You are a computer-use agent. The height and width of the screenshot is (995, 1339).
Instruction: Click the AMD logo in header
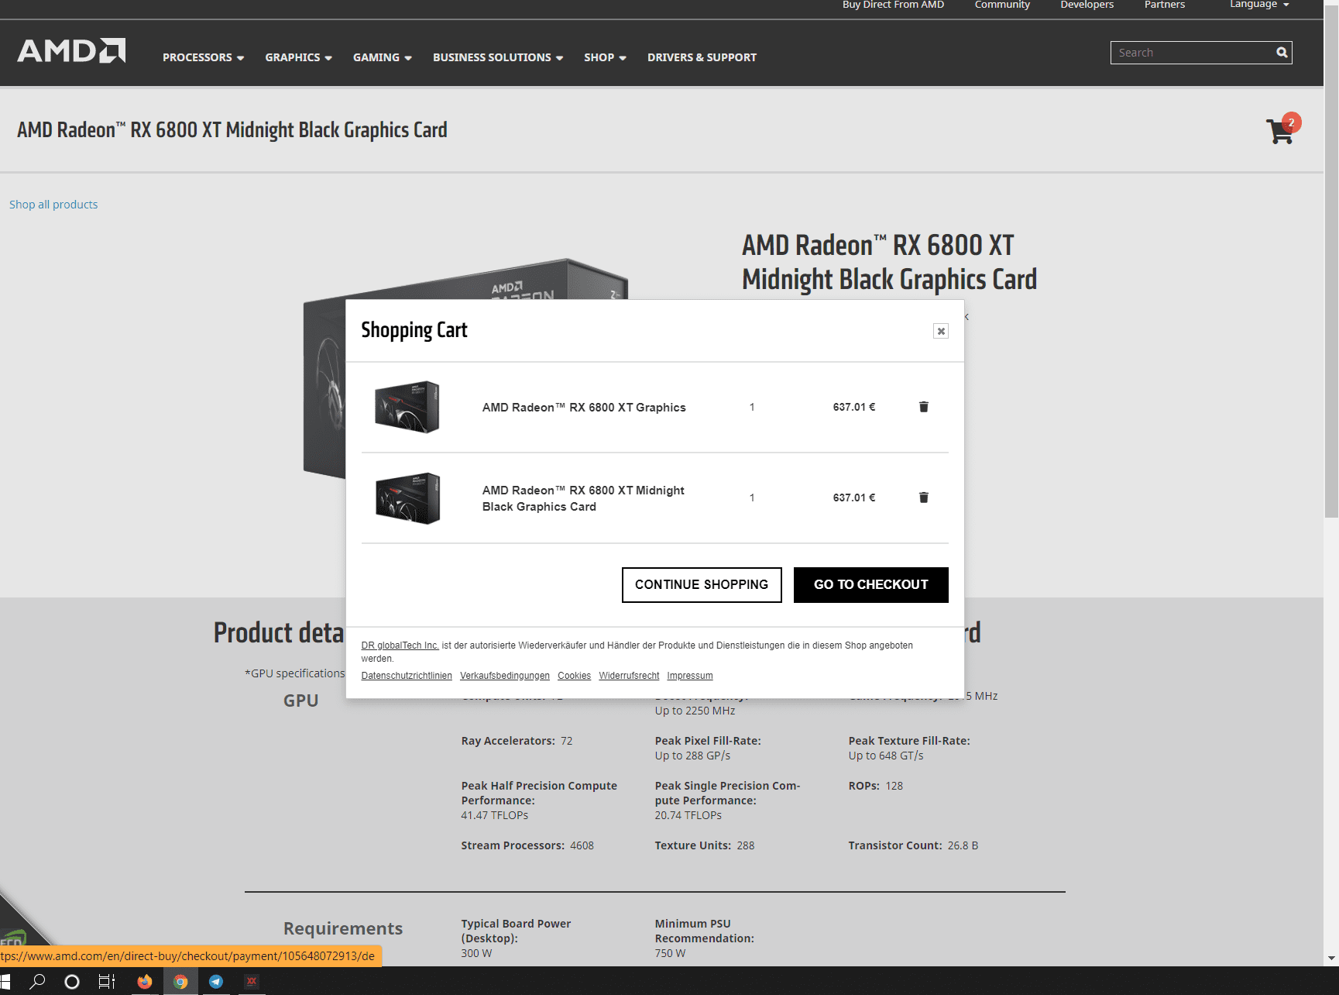point(71,50)
